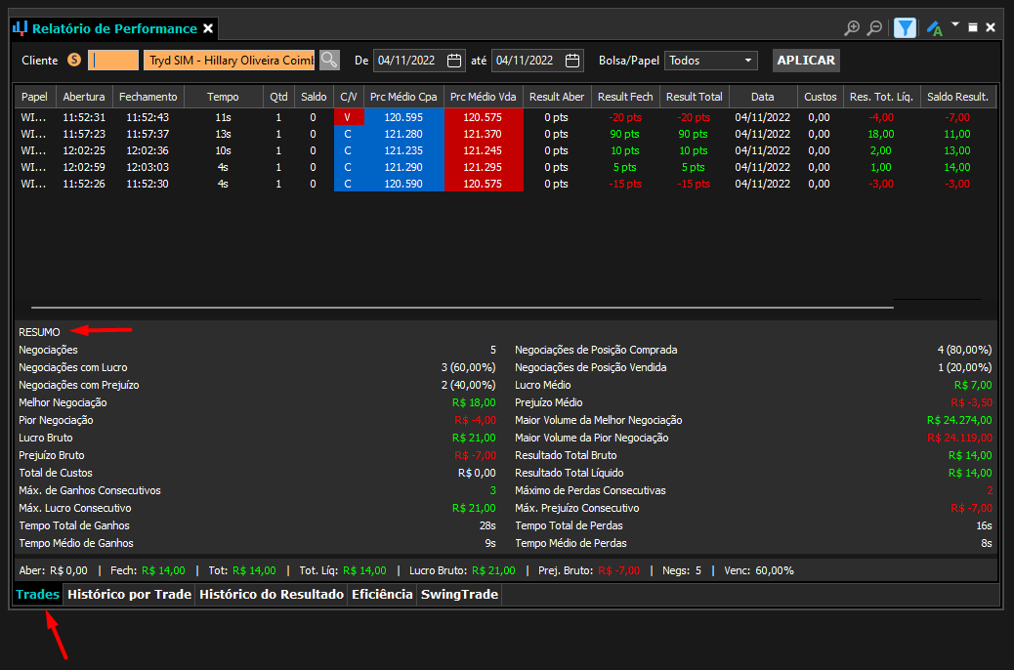Switch to the Trades tab
The width and height of the screenshot is (1014, 670).
(37, 595)
